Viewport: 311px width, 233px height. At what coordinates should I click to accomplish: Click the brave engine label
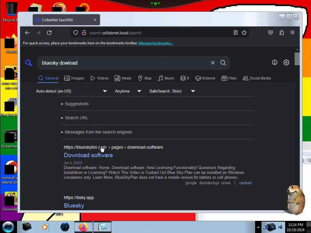(226, 183)
